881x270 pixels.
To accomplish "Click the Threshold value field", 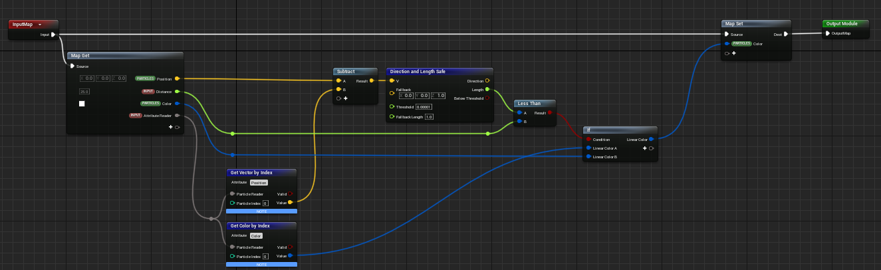I will [x=424, y=106].
